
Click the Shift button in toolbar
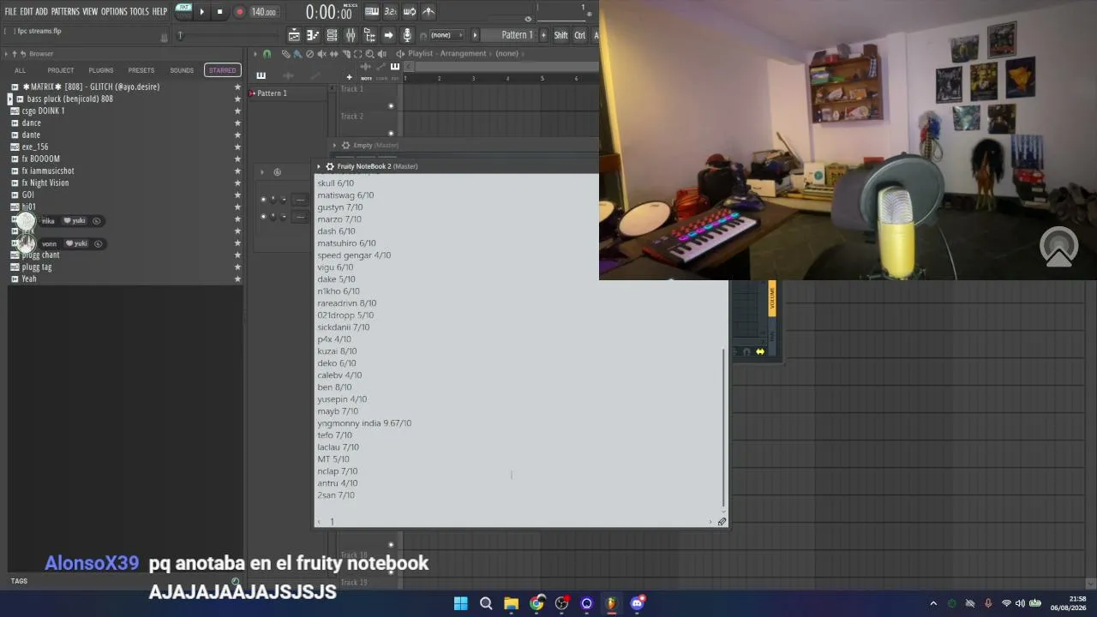tap(560, 35)
